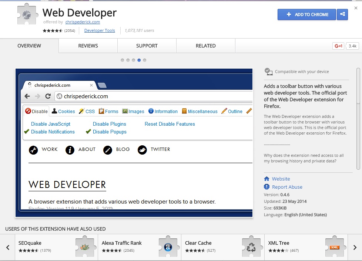Click the back arrow in screenshot browser
This screenshot has height=261, width=362.
(27, 96)
